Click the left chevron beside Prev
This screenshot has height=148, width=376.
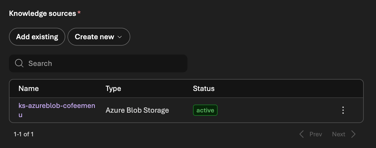[x=302, y=134]
